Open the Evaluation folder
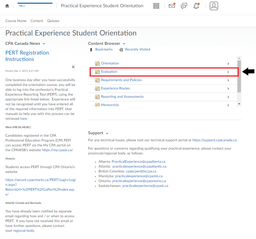This screenshot has height=239, width=256. (x=109, y=72)
